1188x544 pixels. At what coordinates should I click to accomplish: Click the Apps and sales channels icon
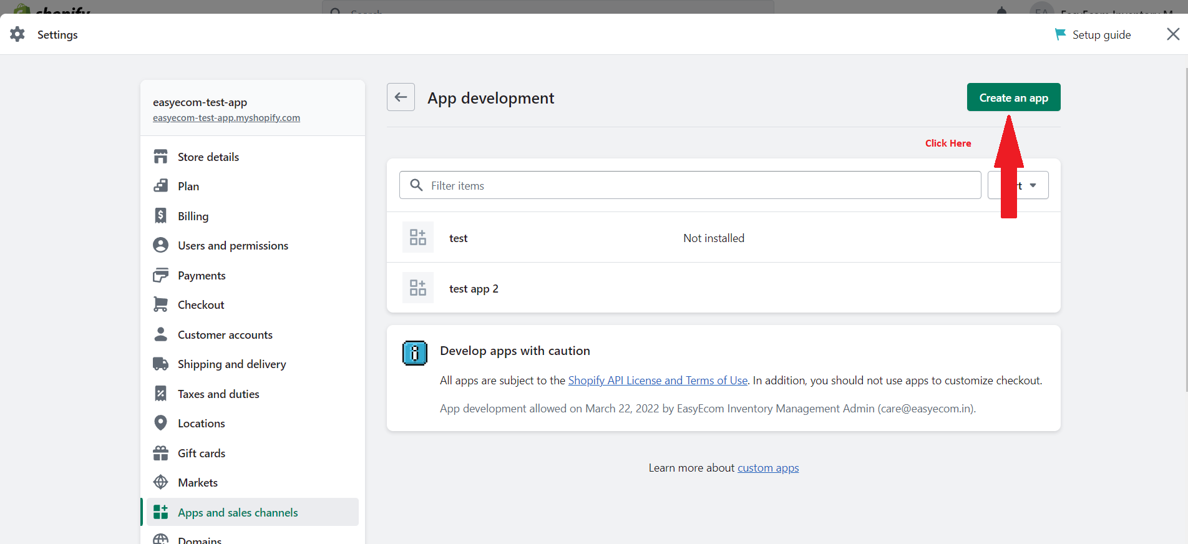(x=160, y=512)
